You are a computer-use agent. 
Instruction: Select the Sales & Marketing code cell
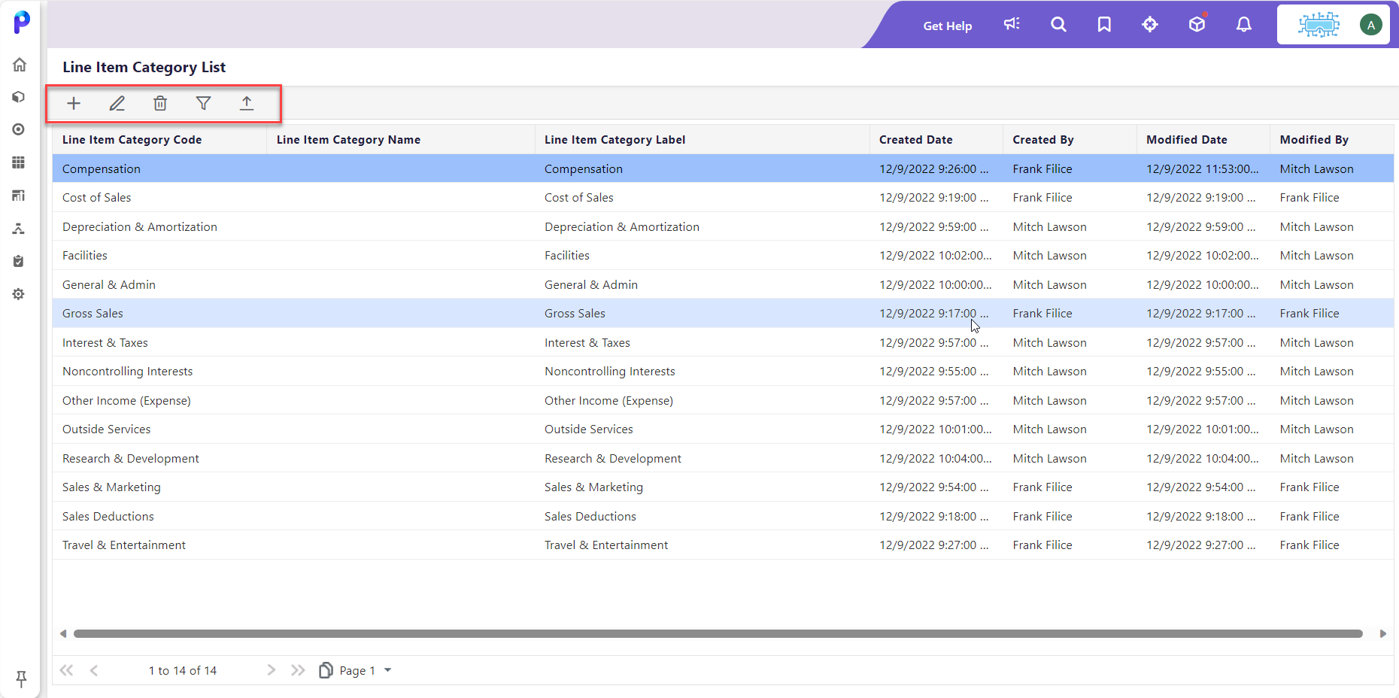[159, 487]
